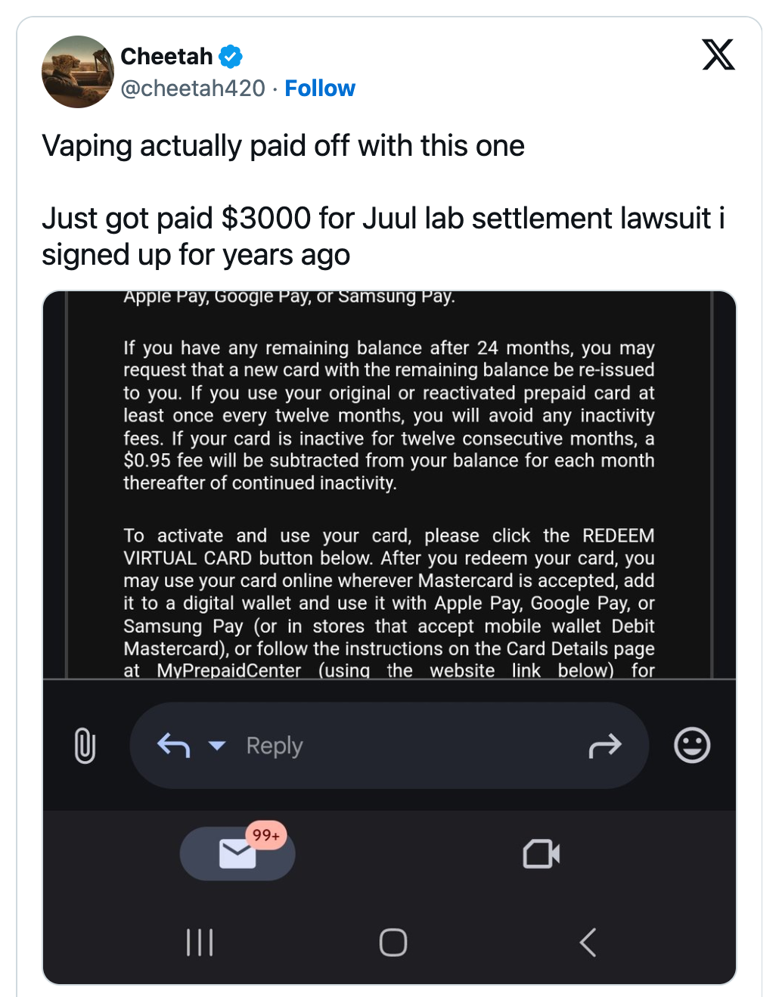The height and width of the screenshot is (997, 782).
Task: Expand the reply type dropdown arrow
Action: point(217,746)
